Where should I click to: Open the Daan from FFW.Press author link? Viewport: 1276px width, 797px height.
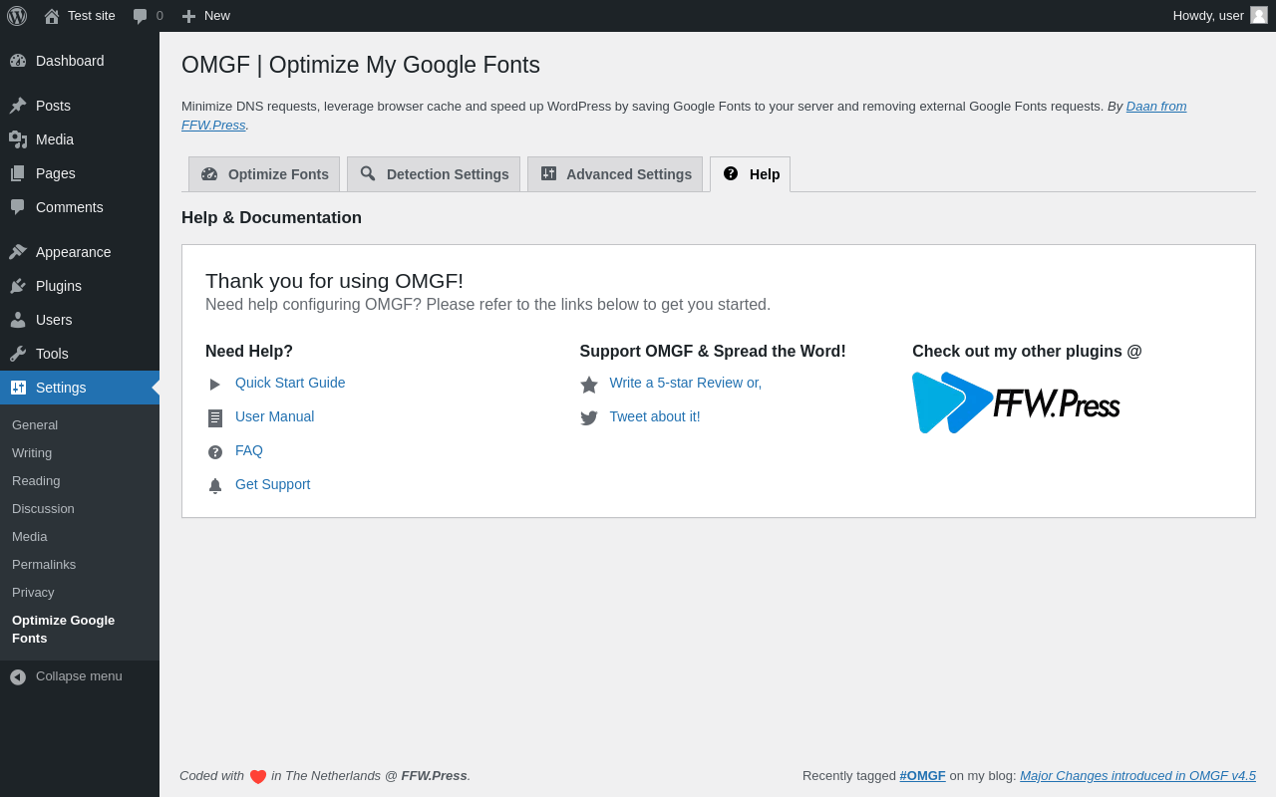coord(1156,106)
